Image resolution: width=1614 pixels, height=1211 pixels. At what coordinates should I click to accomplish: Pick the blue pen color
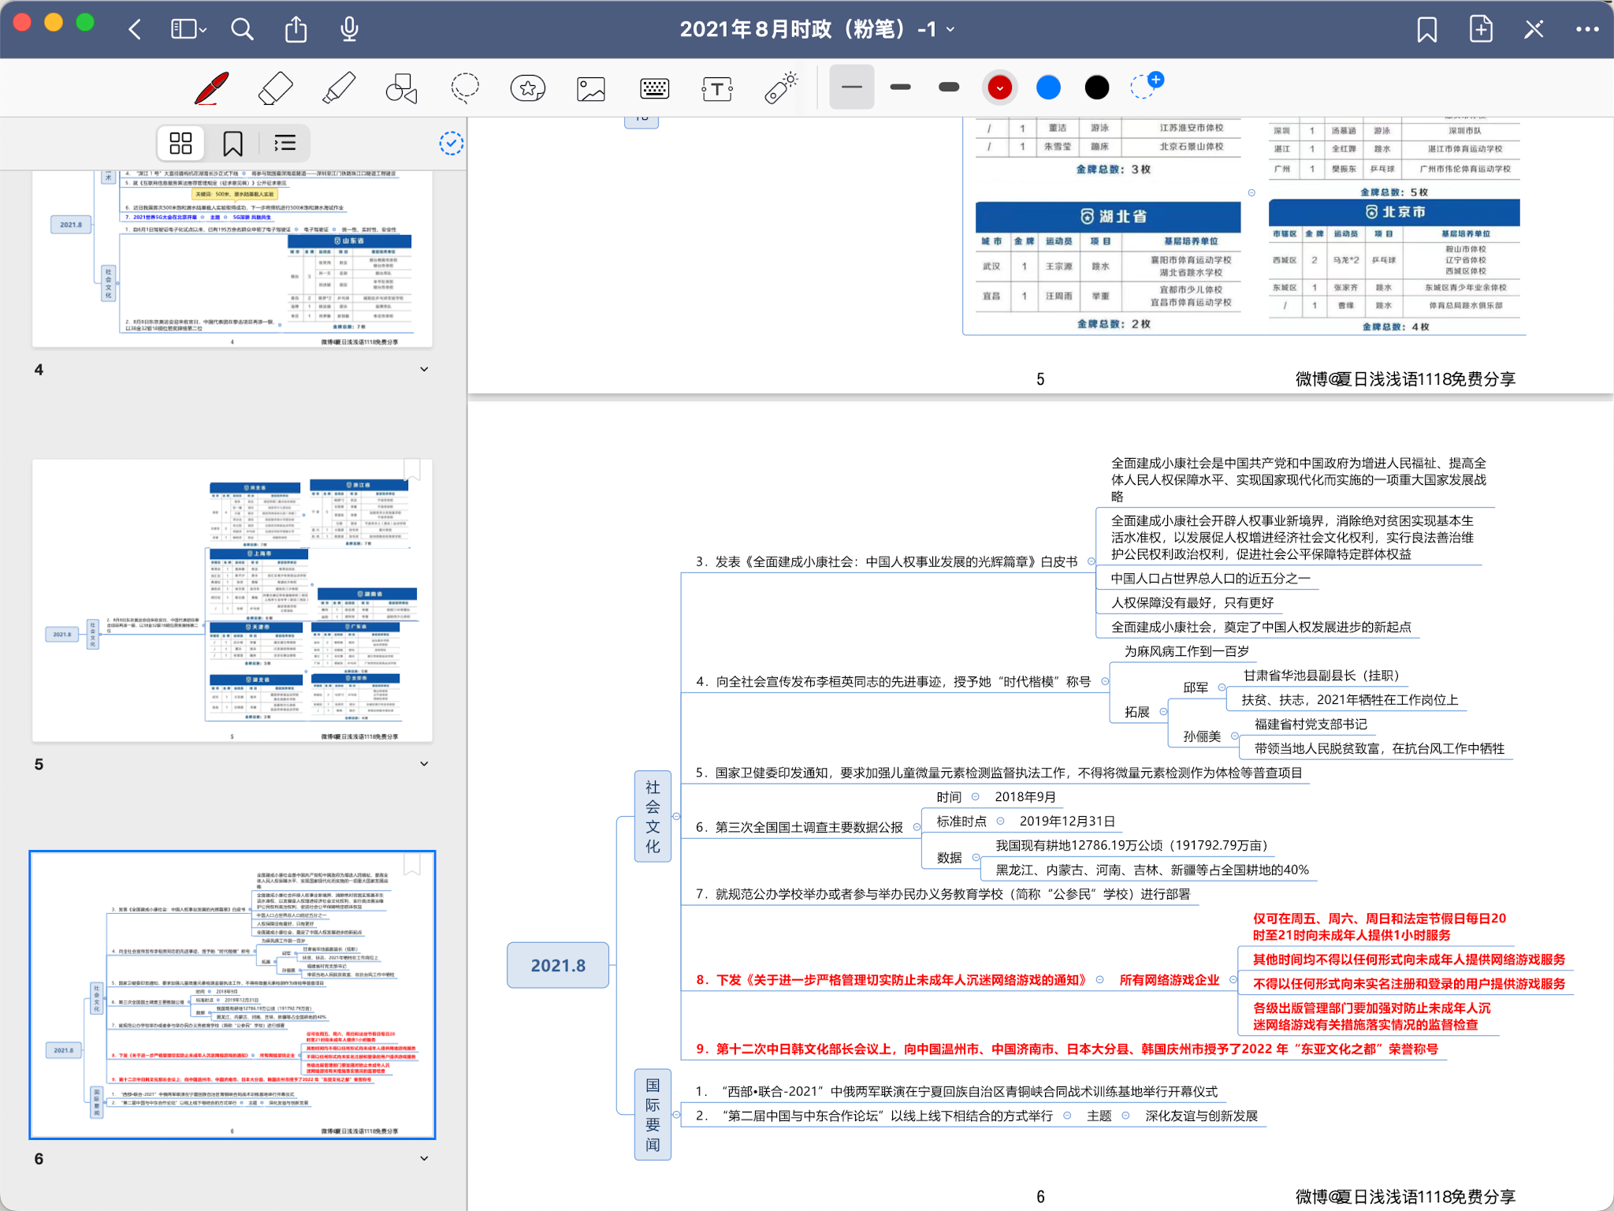pyautogui.click(x=1048, y=88)
